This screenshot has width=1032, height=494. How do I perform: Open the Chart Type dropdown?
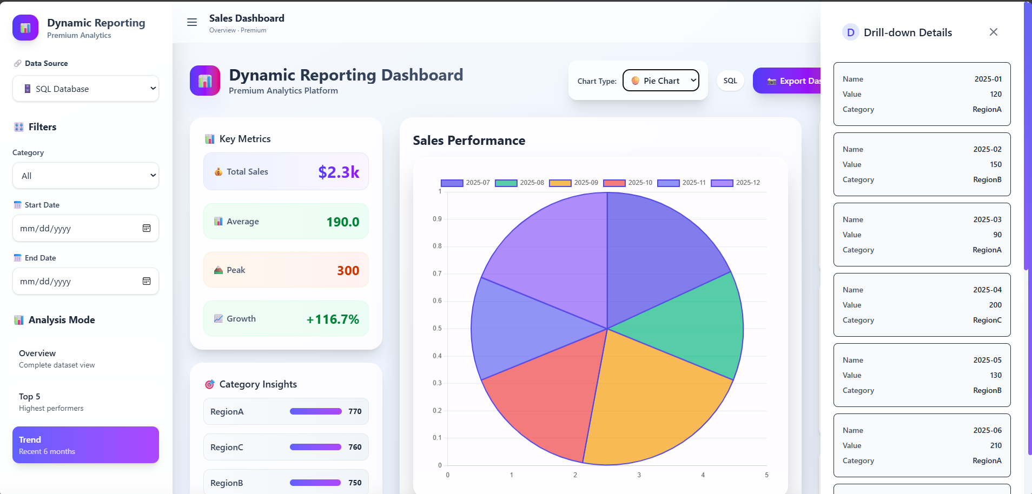point(660,81)
